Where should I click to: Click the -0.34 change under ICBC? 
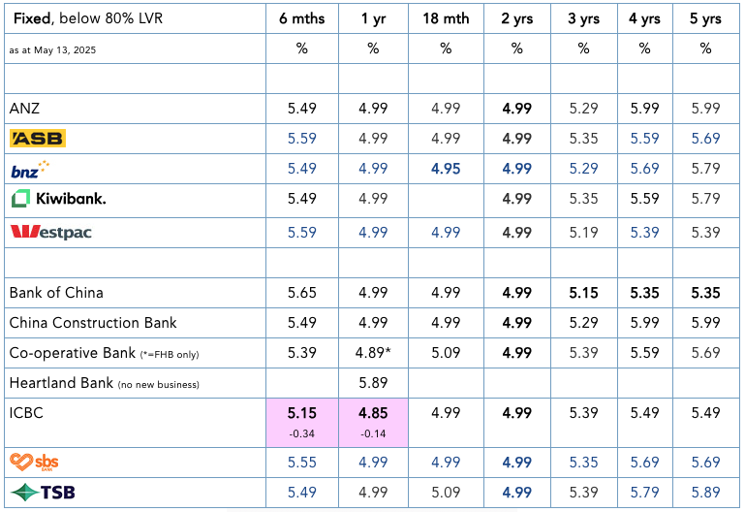pos(301,433)
